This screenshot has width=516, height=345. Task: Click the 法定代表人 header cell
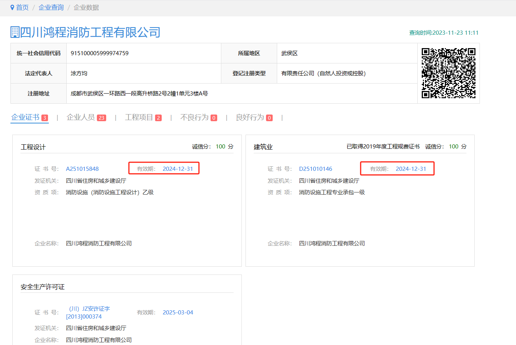39,73
